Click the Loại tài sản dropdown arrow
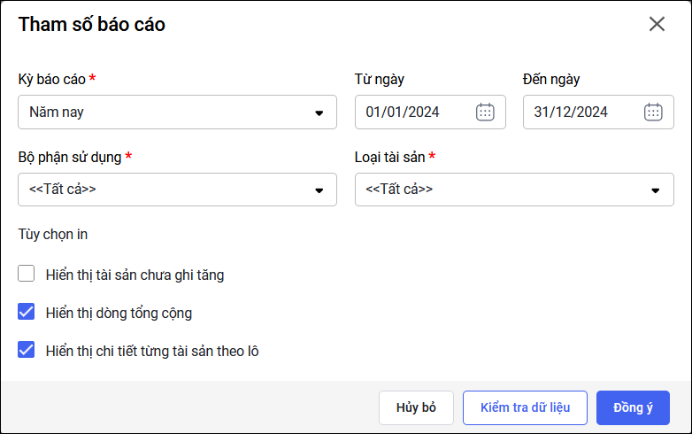 656,190
